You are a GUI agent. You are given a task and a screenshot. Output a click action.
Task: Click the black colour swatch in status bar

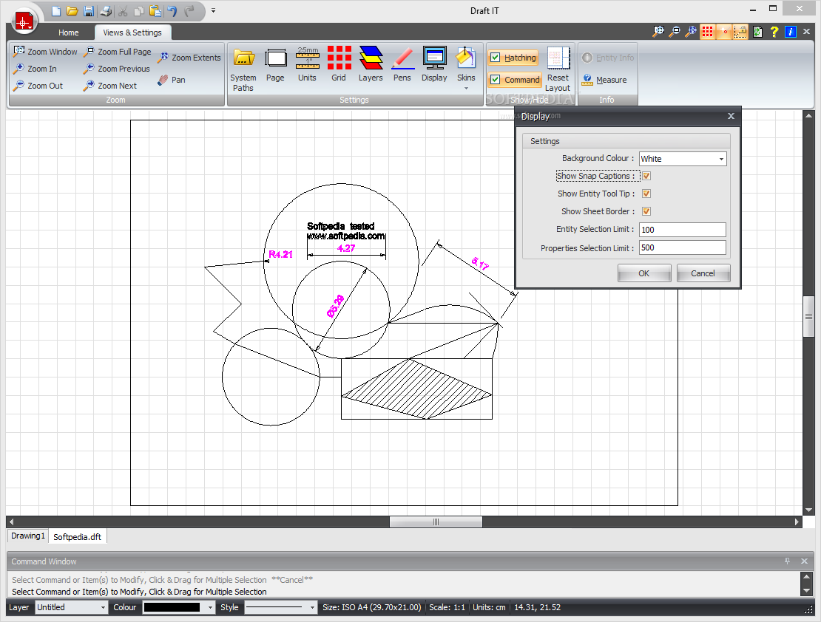tap(172, 607)
